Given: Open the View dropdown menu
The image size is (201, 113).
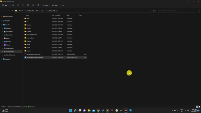Looking at the screenshot, I should click(55, 5).
